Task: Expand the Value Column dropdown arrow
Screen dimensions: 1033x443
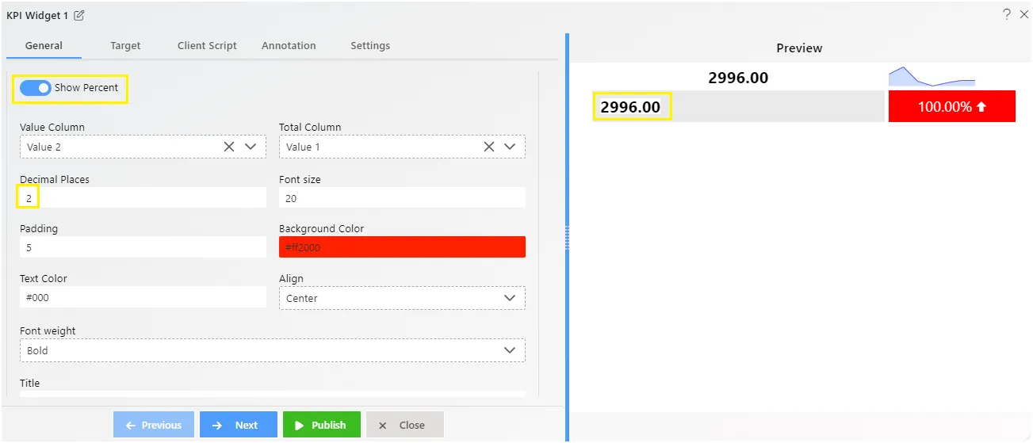Action: (251, 147)
